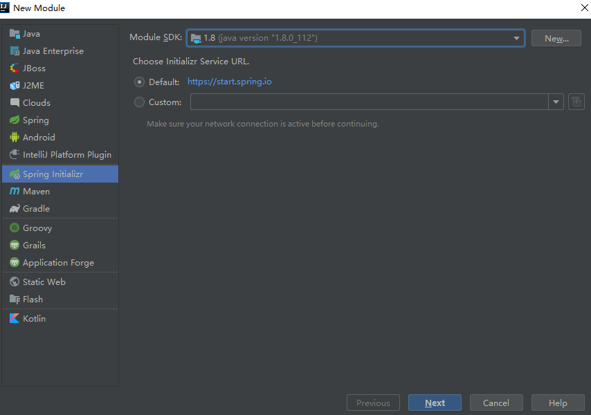Close the New Module dialog
591x415 pixels.
pyautogui.click(x=584, y=8)
